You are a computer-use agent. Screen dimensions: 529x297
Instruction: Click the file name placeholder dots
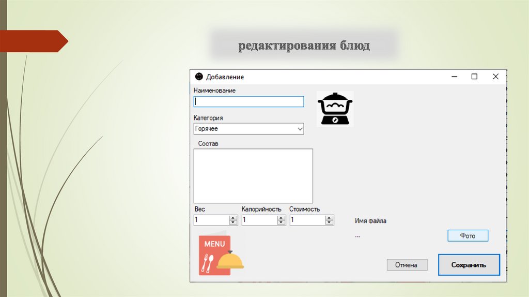coord(357,236)
